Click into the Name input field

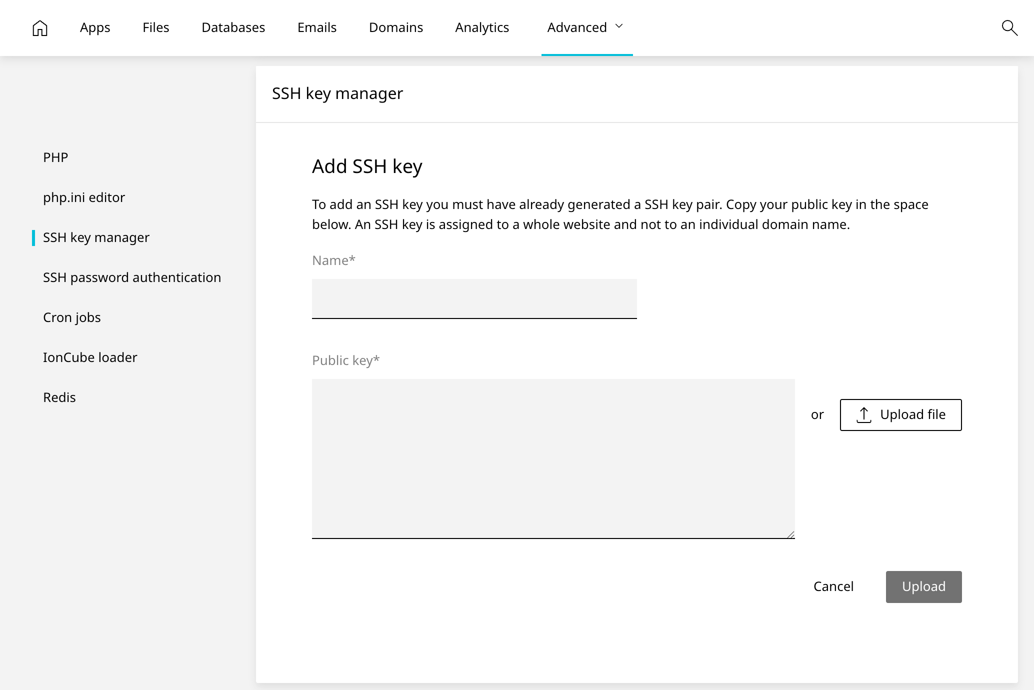click(474, 298)
